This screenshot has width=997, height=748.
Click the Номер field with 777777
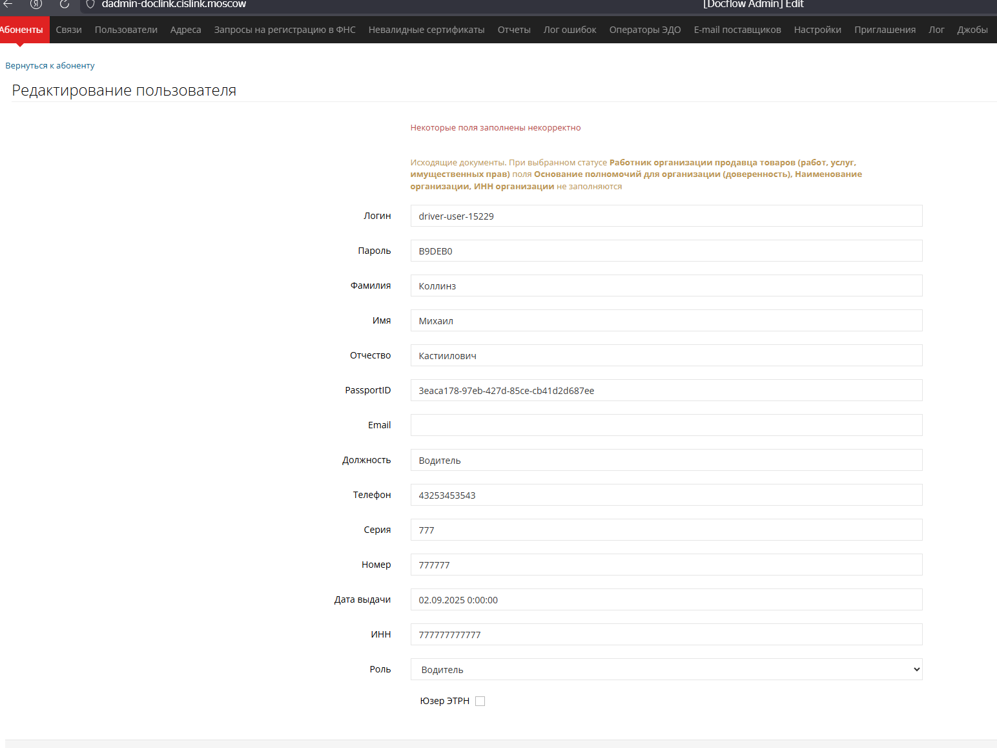666,565
